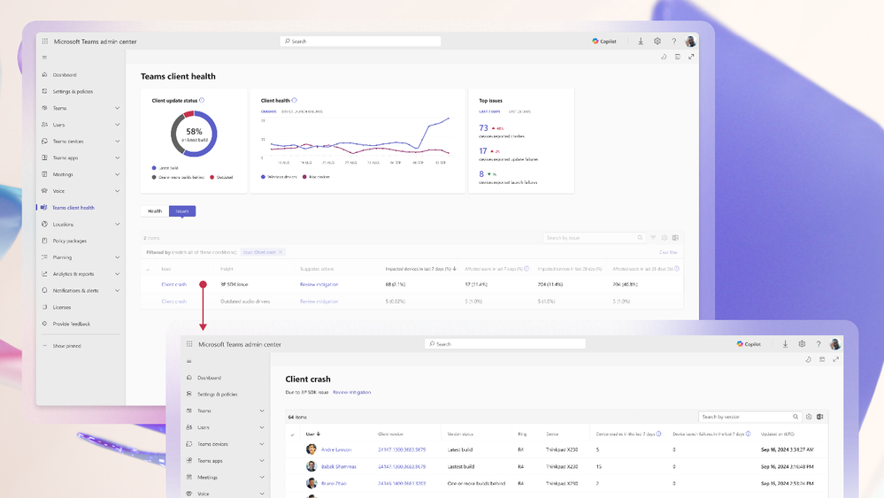Click the column settings gear in the issues table
The image size is (884, 498).
pos(665,238)
